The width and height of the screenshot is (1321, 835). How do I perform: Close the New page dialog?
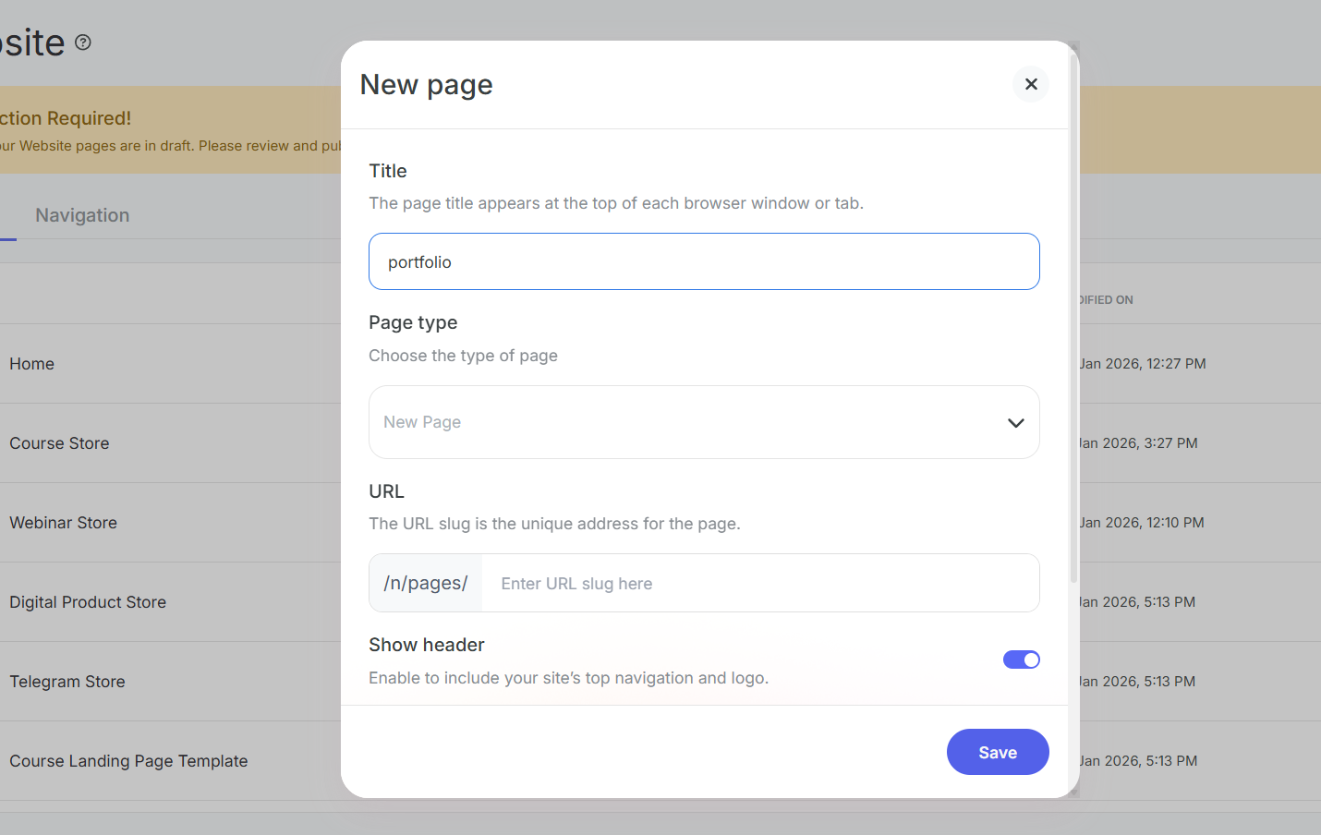[x=1031, y=84]
